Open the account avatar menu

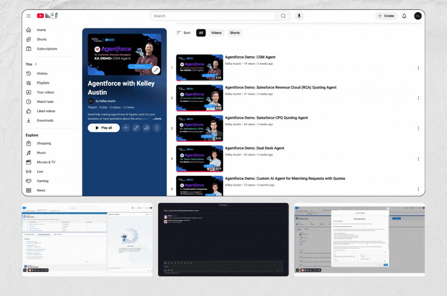418,16
